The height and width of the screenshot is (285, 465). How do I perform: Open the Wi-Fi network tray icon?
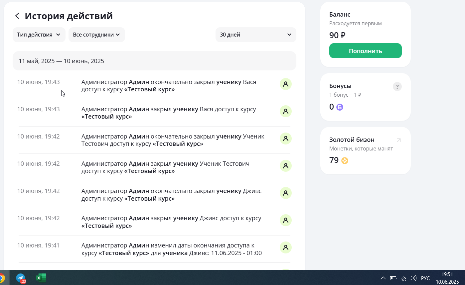coord(403,278)
